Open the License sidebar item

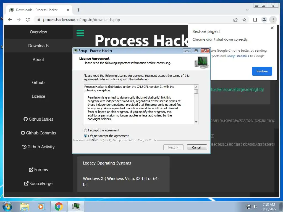[38, 96]
